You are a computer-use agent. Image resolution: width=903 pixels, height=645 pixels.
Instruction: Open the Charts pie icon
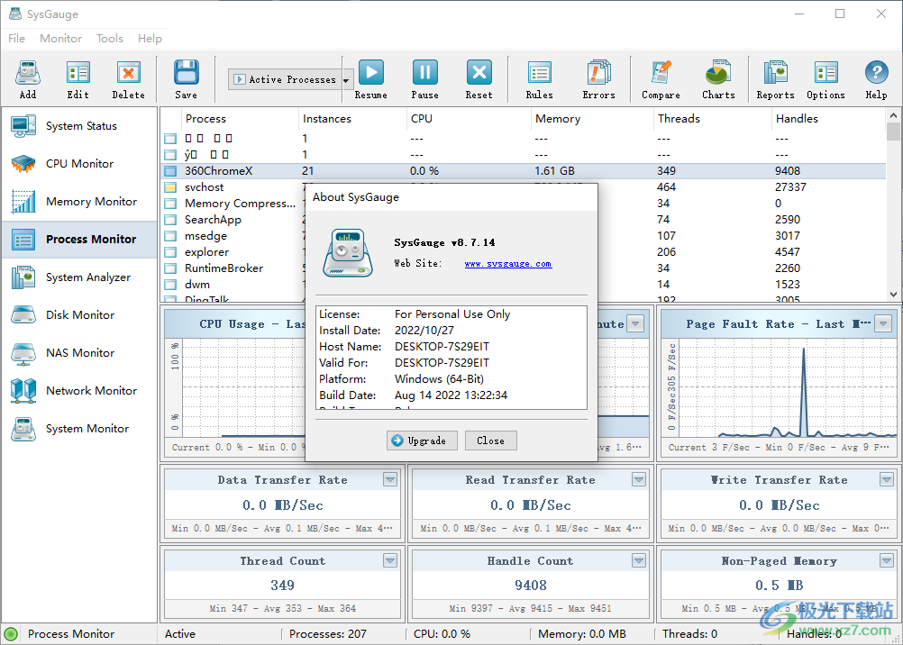(x=718, y=73)
